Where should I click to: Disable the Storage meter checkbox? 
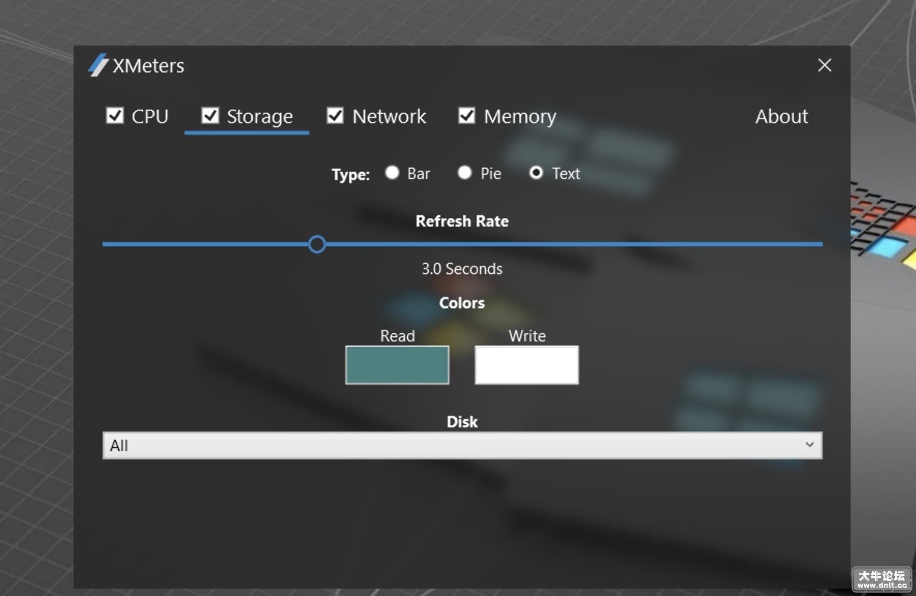point(210,115)
